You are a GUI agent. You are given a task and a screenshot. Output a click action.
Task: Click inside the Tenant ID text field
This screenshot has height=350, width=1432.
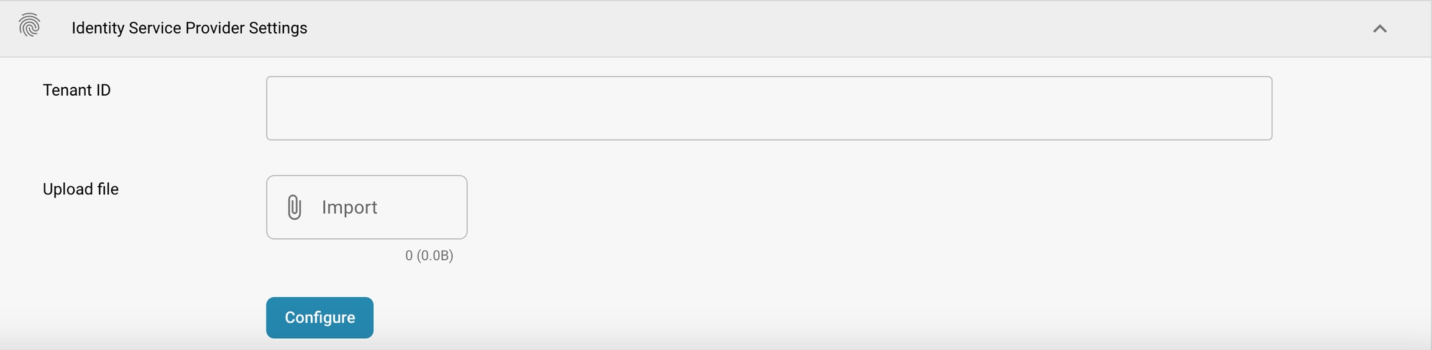[x=769, y=109]
